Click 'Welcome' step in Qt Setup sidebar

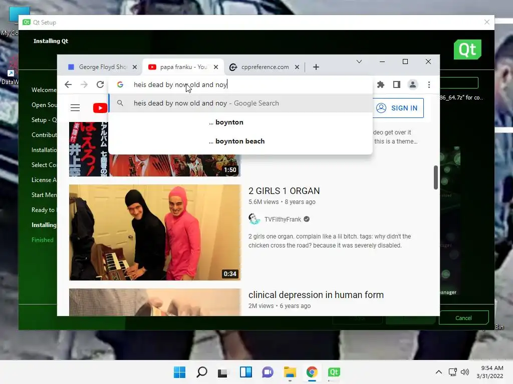click(x=44, y=90)
